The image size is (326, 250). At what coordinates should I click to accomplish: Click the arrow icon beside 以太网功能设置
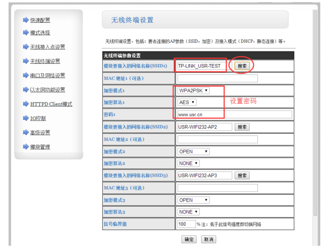[x=26, y=90]
